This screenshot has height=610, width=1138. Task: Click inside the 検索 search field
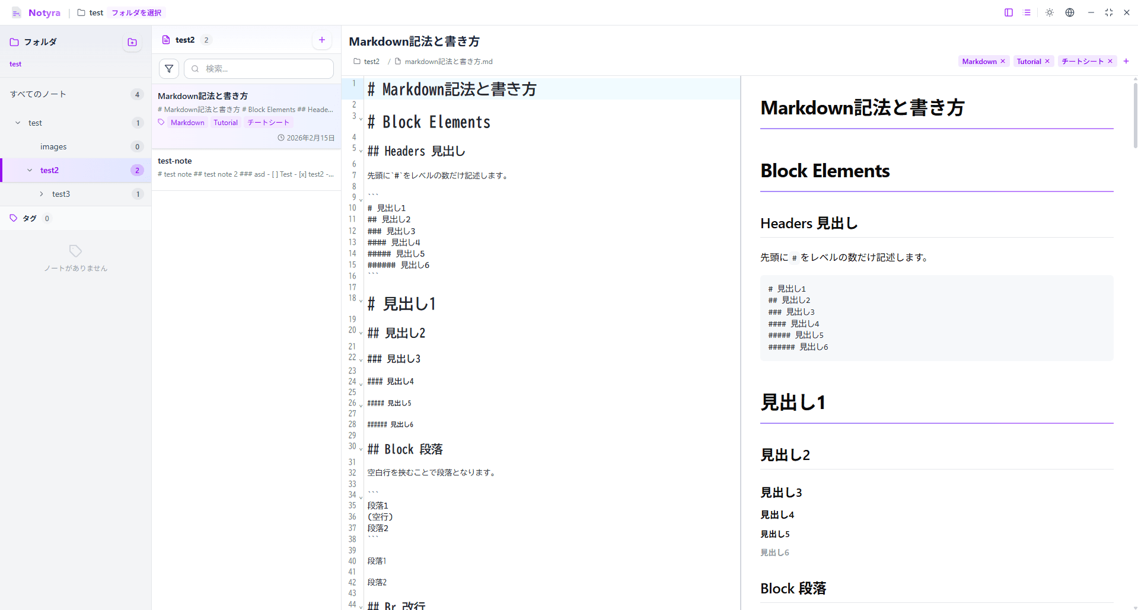click(258, 68)
